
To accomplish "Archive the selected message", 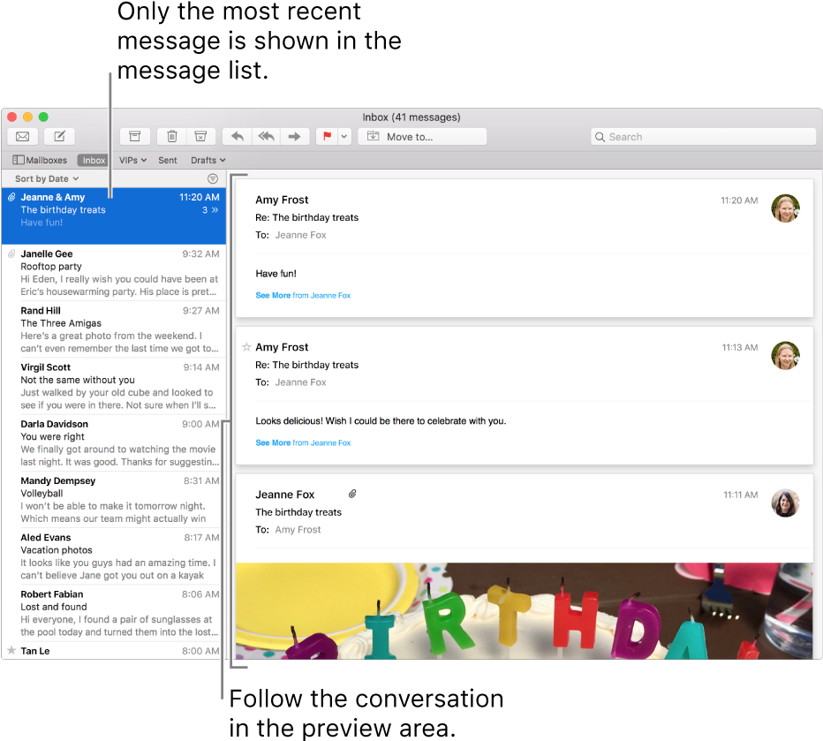I will (135, 136).
